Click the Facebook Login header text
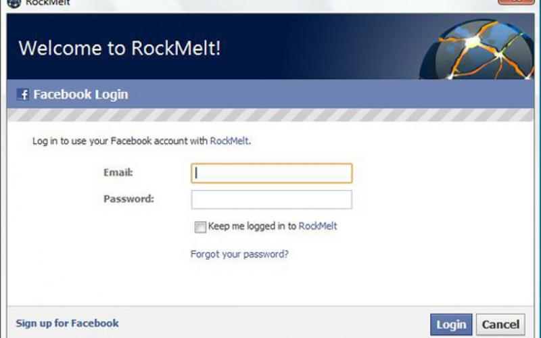 pos(80,95)
